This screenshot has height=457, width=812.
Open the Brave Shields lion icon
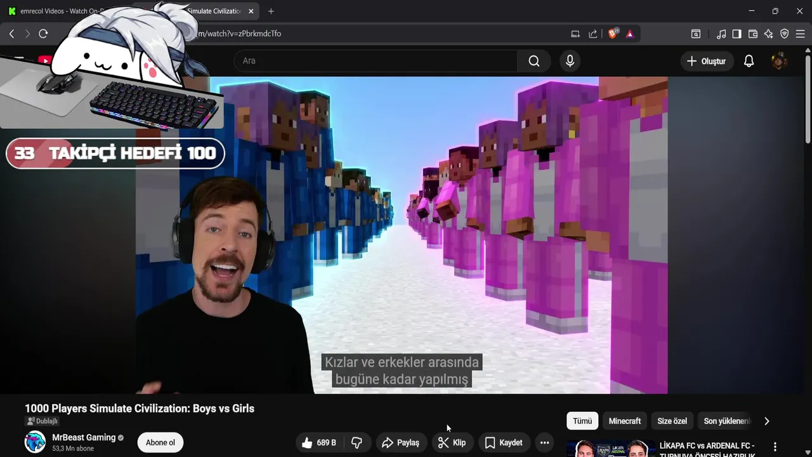click(612, 34)
